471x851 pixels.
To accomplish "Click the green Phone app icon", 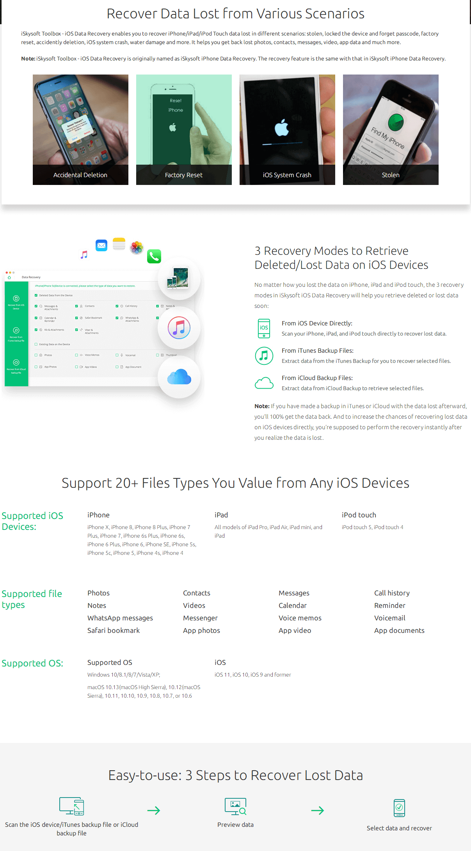I will 154,256.
